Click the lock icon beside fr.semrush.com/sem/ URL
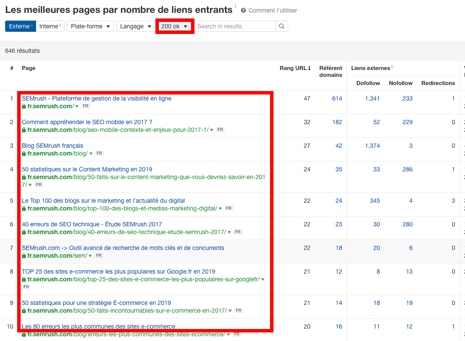465x341 pixels. tap(24, 256)
